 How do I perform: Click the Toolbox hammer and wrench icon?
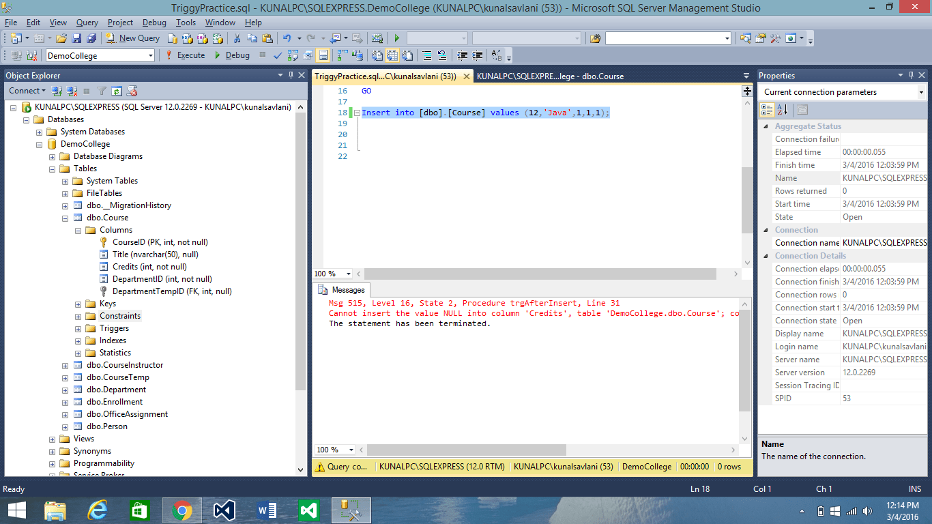775,38
